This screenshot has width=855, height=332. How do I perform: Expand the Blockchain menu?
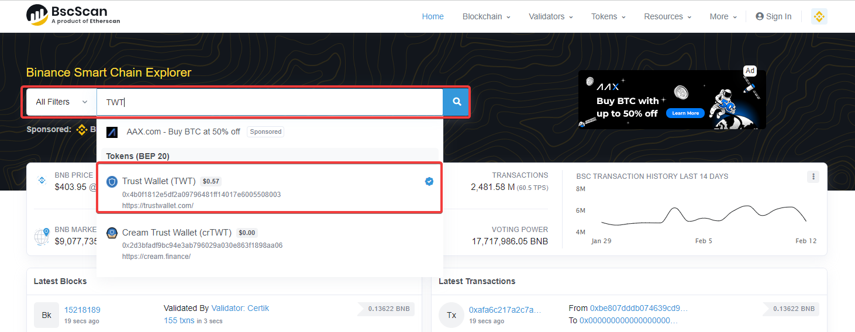[x=486, y=16]
